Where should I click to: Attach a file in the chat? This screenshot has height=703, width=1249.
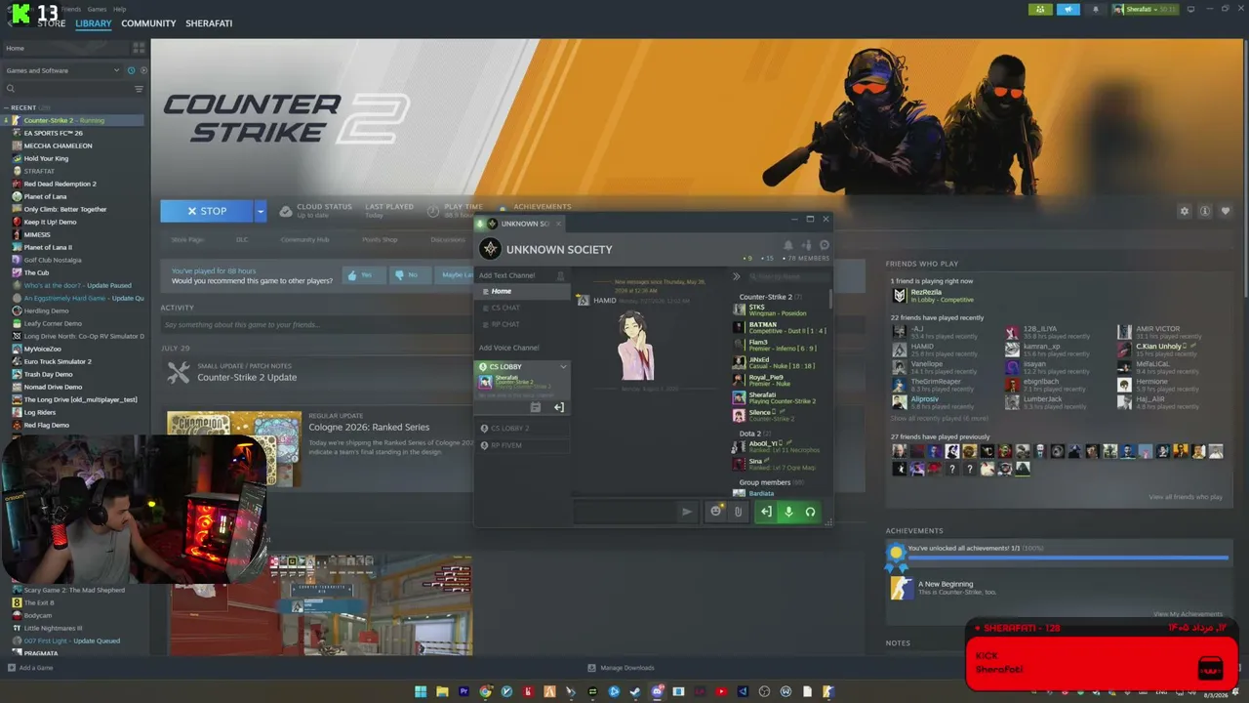pyautogui.click(x=738, y=512)
